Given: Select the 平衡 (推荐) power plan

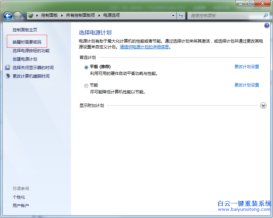Looking at the screenshot, I should (x=86, y=67).
